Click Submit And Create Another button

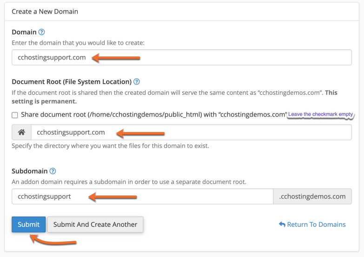click(x=95, y=224)
